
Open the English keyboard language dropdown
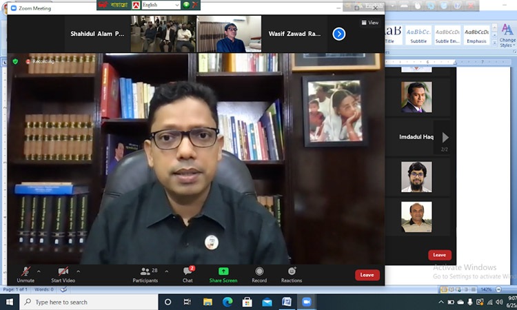(161, 5)
